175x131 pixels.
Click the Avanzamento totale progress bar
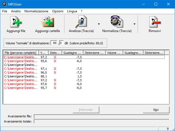tap(101, 121)
